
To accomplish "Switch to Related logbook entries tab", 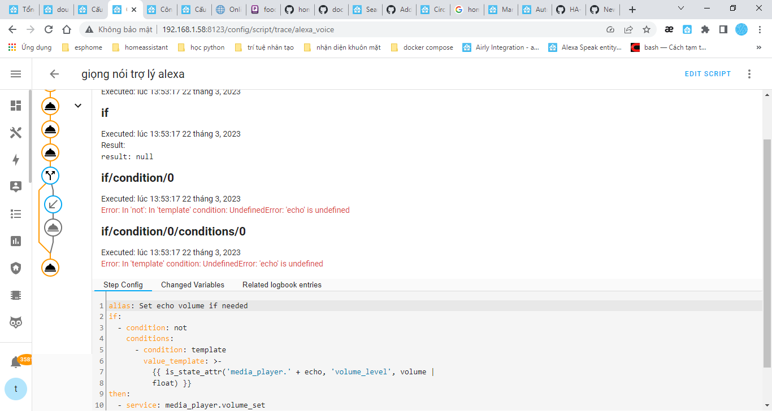I will (282, 285).
